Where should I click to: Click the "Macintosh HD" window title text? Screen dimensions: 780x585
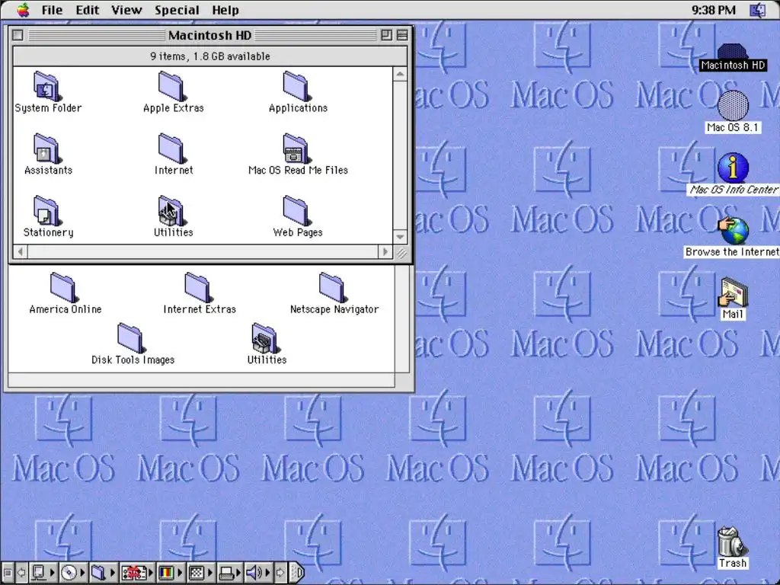209,35
